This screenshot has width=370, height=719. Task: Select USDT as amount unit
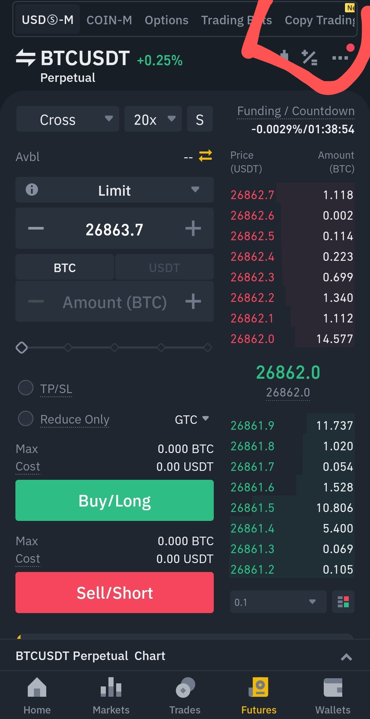pyautogui.click(x=164, y=268)
